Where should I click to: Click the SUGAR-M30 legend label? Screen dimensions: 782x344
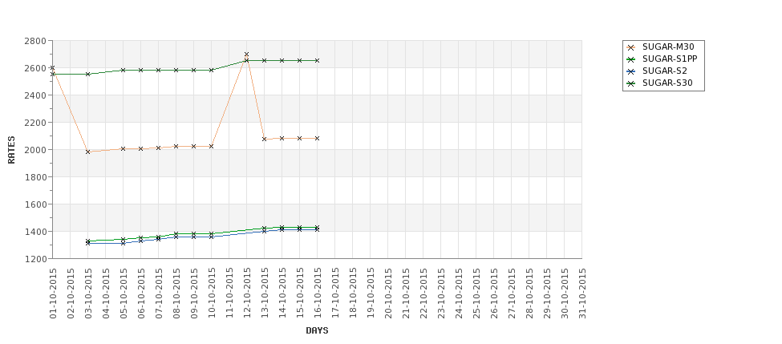point(668,47)
